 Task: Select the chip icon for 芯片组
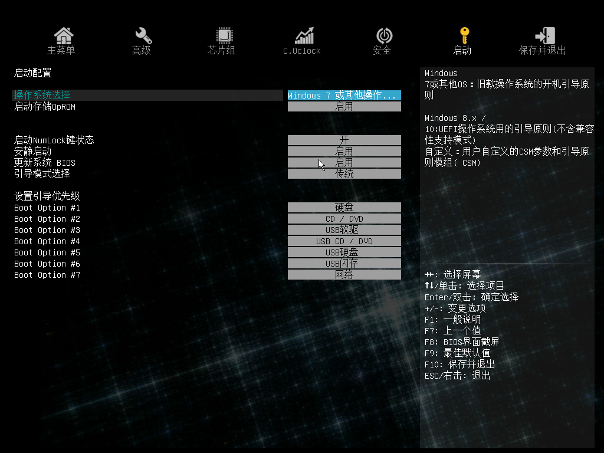[223, 35]
